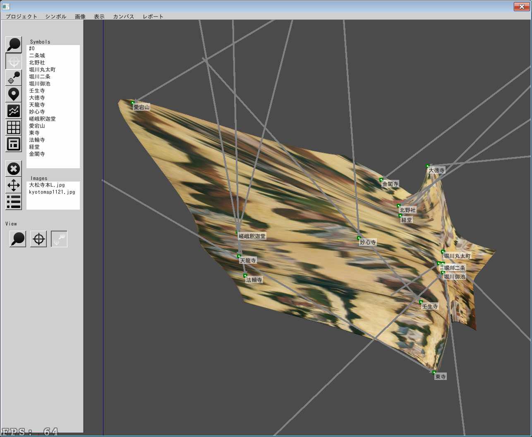
Task: Click the 東寺 marker on the map
Action: 434,372
